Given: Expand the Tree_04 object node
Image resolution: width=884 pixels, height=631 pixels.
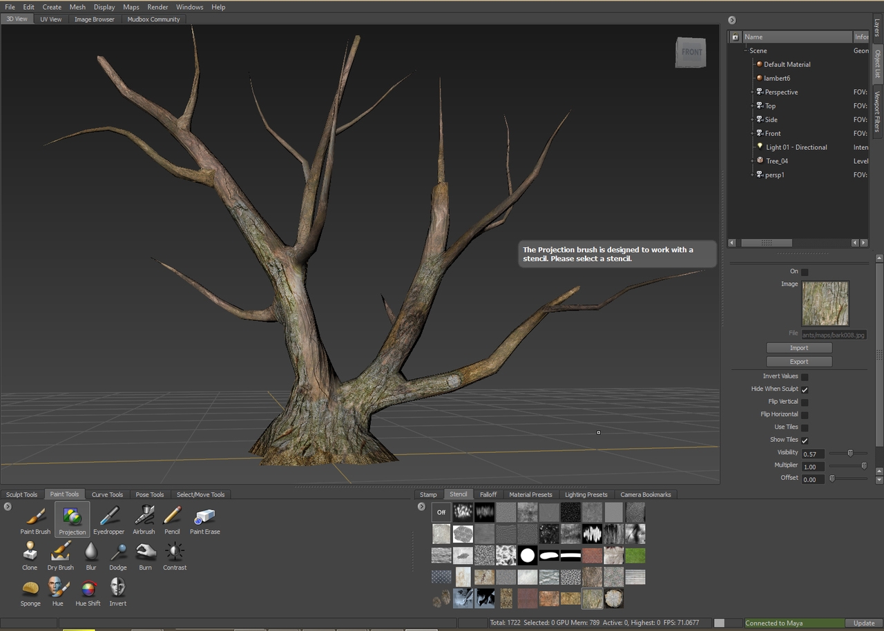Looking at the screenshot, I should coord(752,161).
